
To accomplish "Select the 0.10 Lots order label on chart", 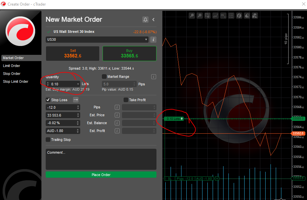I will (x=174, y=119).
